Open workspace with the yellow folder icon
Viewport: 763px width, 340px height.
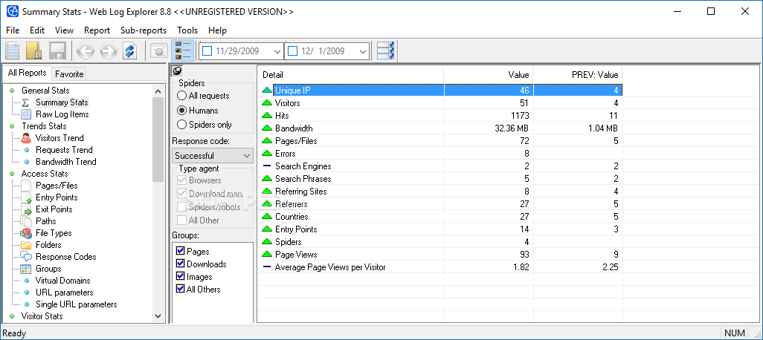click(34, 50)
